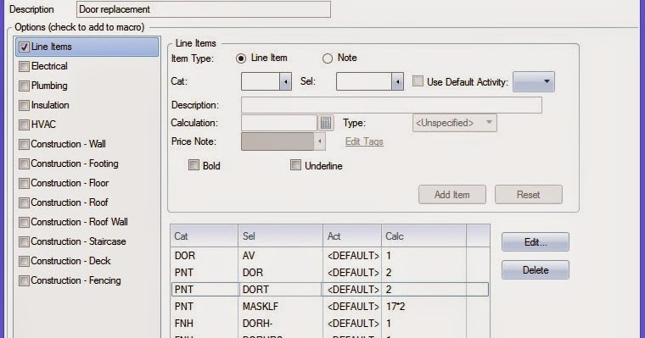
Task: Select the DOR row's 'AV' cell
Action: point(281,256)
